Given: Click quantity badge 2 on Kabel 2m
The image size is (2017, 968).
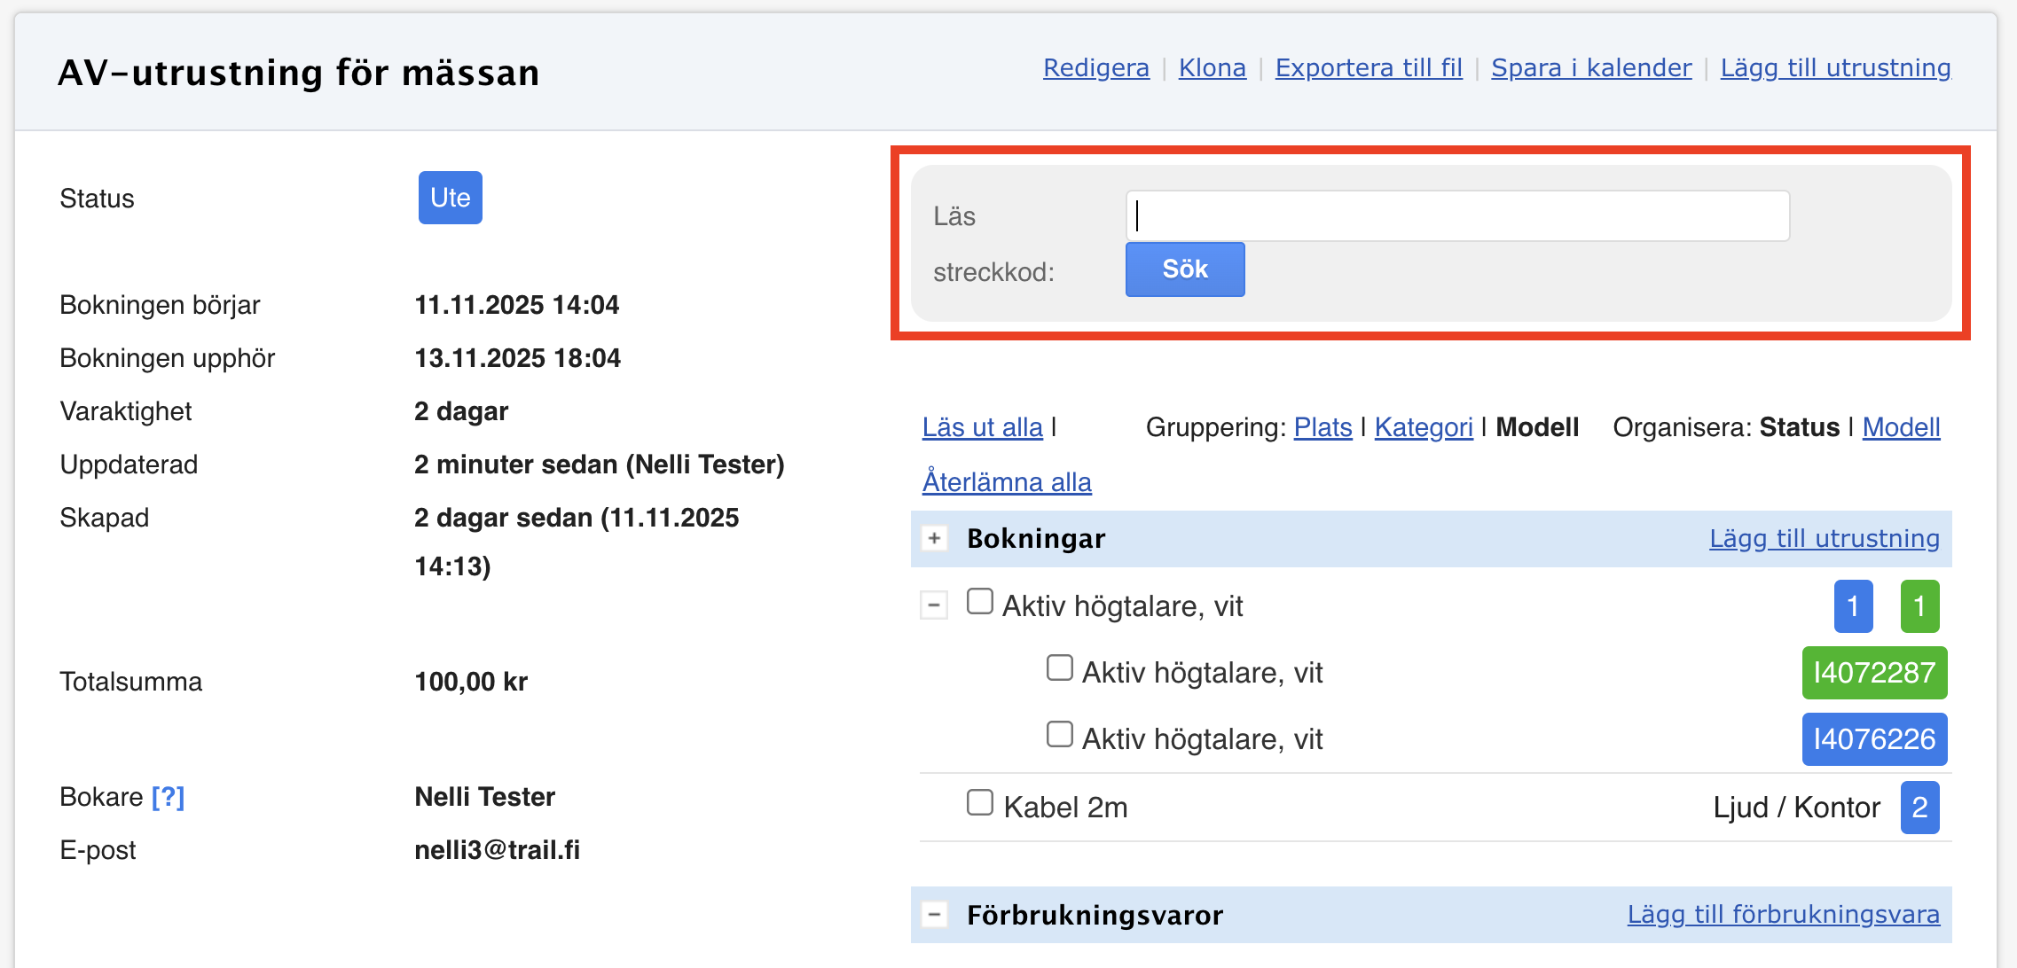Looking at the screenshot, I should [x=1919, y=808].
